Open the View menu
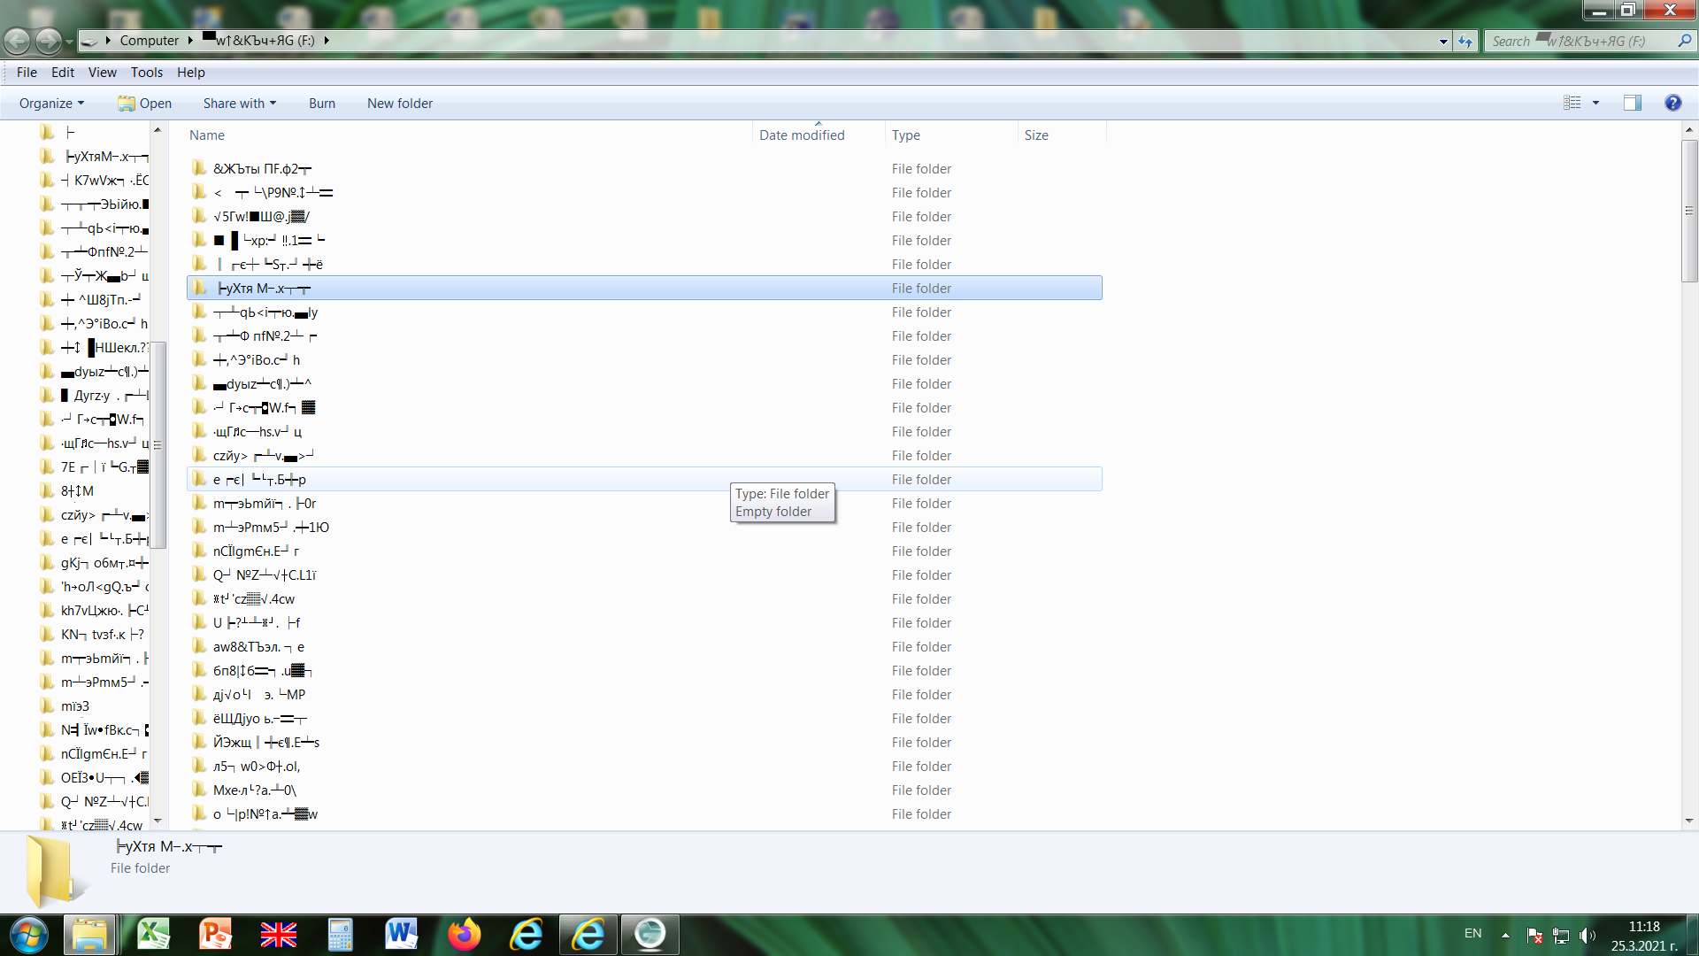The height and width of the screenshot is (956, 1699). point(102,72)
